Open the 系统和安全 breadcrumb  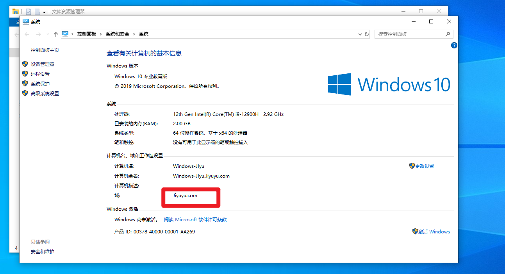pyautogui.click(x=118, y=34)
